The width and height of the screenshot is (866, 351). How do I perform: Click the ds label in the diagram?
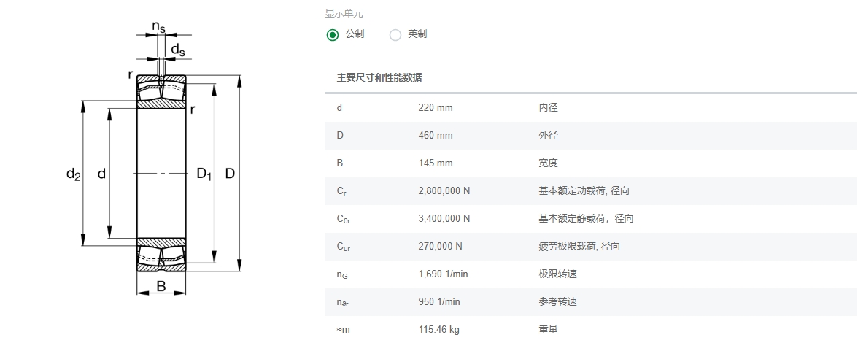tap(177, 50)
